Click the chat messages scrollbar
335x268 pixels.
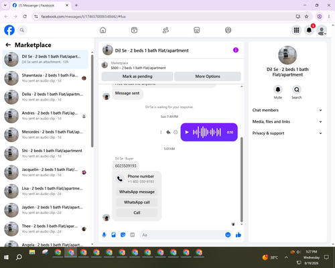241,180
